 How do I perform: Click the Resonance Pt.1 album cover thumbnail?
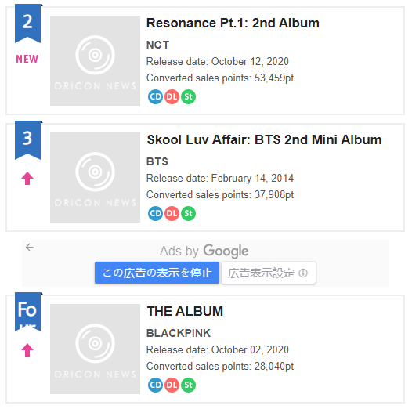coord(95,60)
